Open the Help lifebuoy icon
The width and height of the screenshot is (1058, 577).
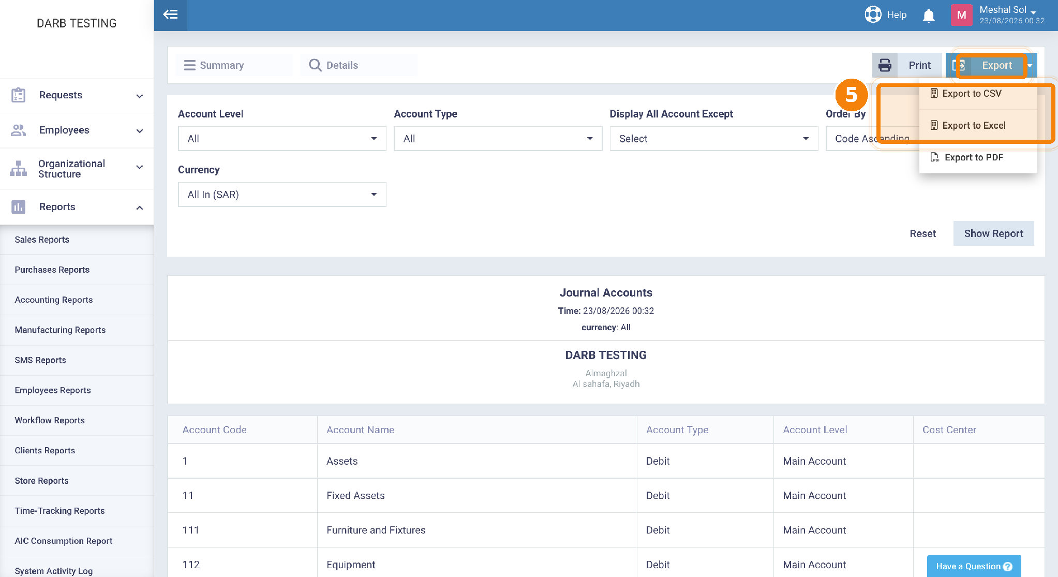click(x=873, y=14)
